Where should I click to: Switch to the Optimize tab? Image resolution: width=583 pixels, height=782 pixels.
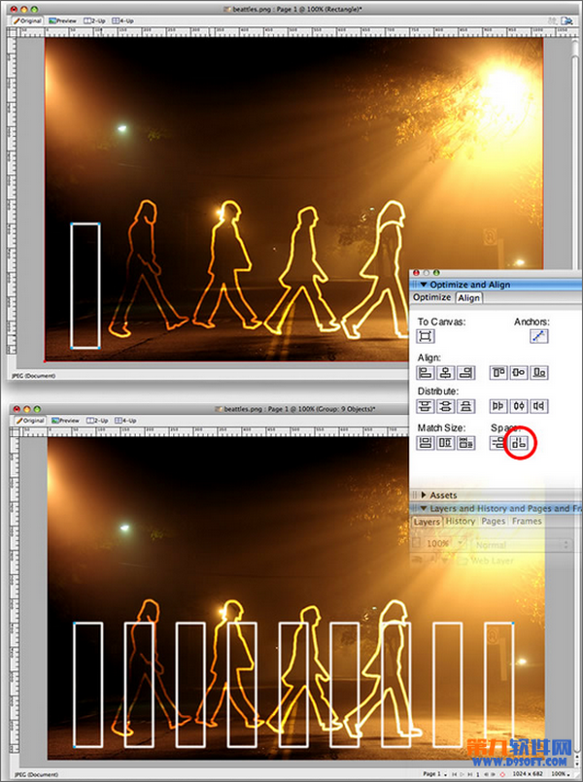pos(431,297)
